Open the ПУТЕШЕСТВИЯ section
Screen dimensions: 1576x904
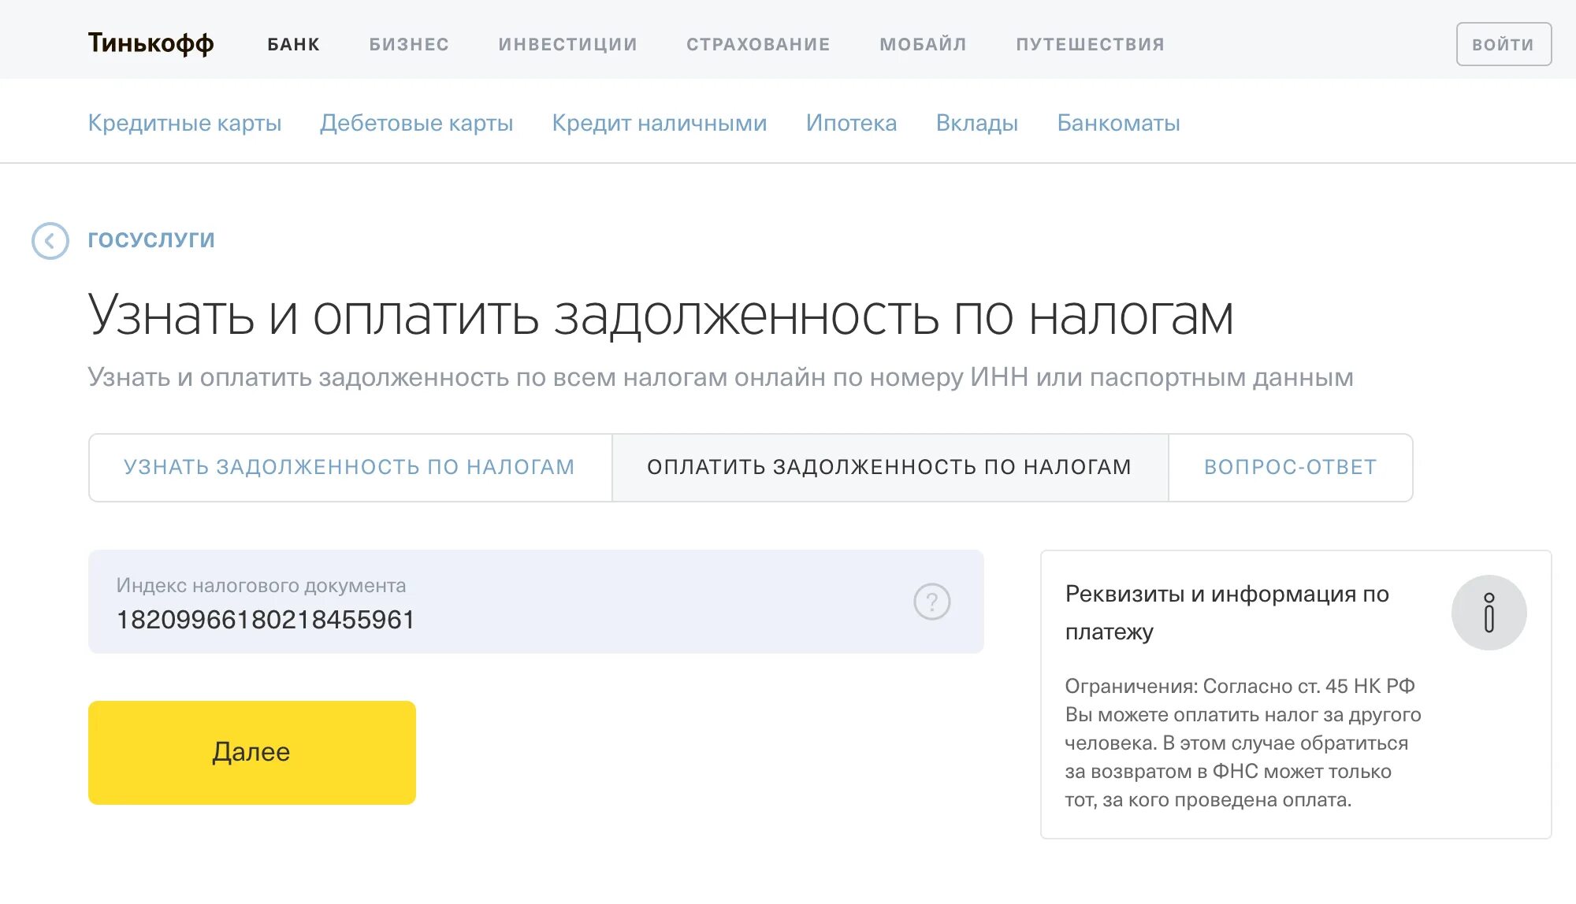[1091, 44]
